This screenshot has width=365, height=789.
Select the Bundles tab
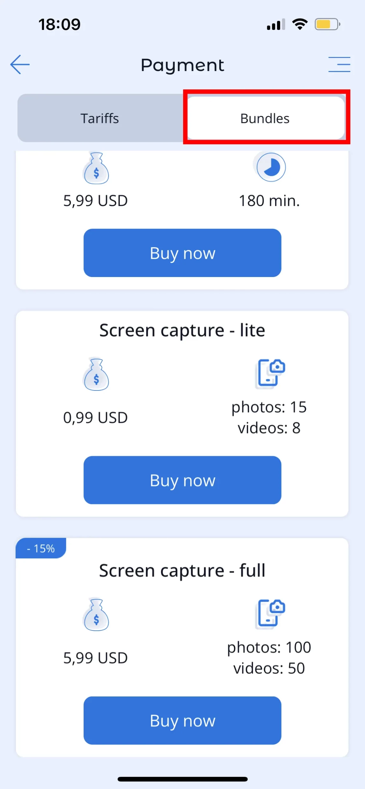pyautogui.click(x=265, y=118)
